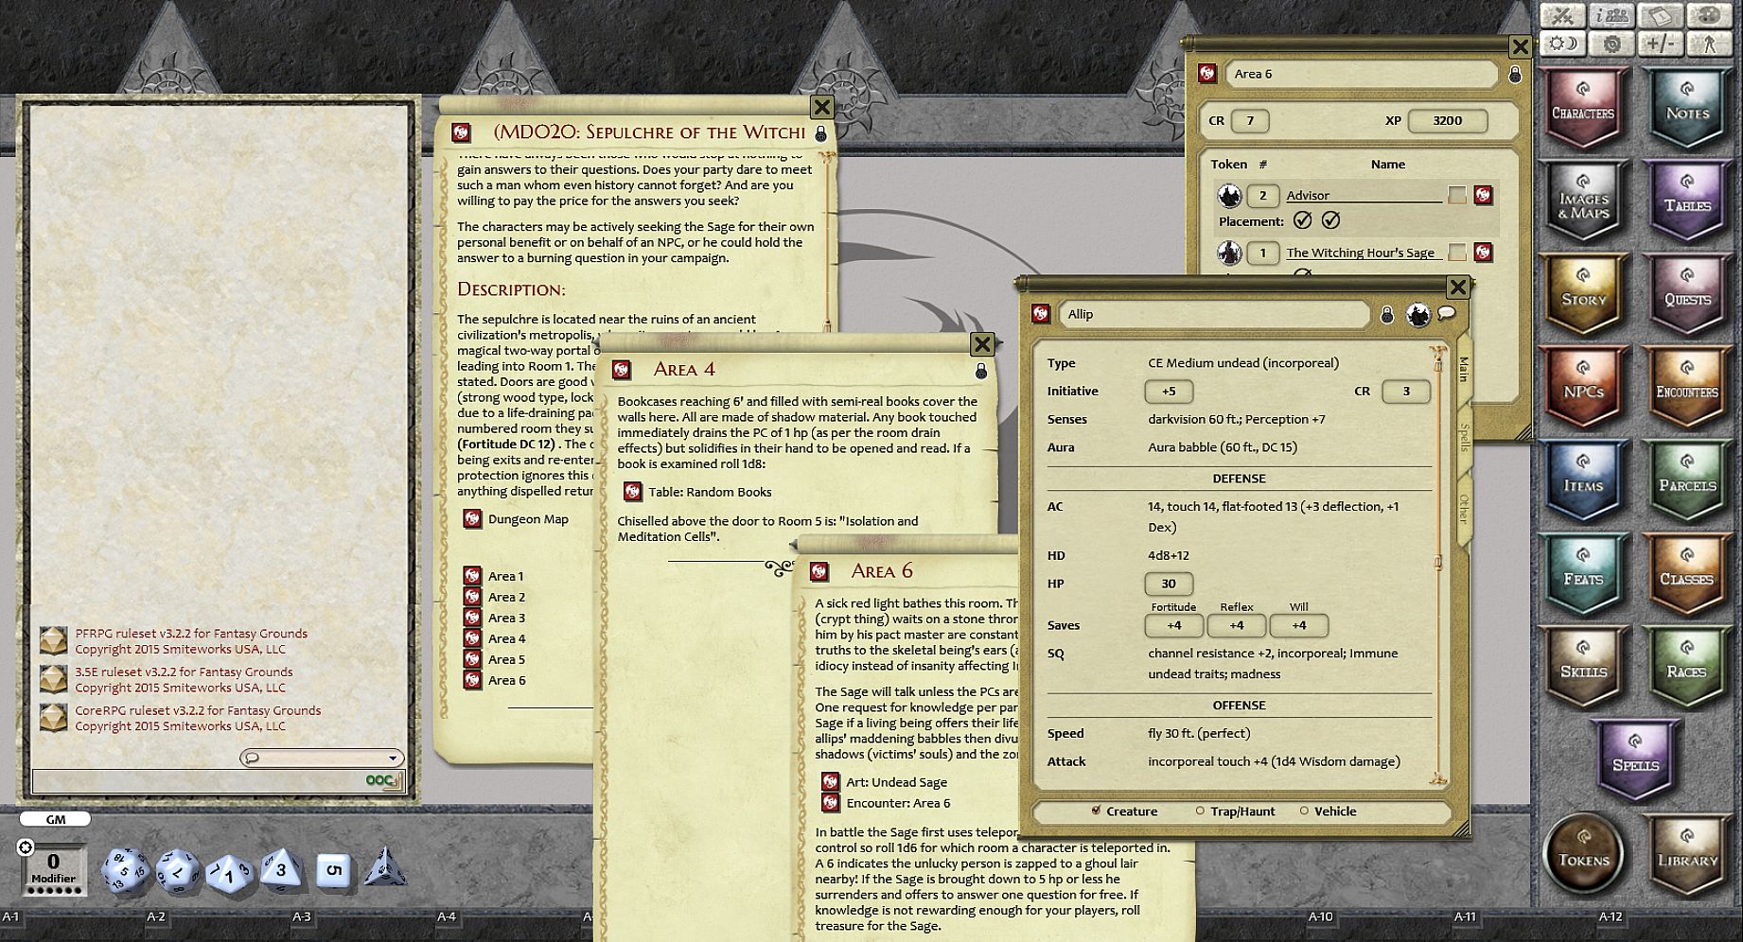This screenshot has height=942, width=1743.
Task: Open the Characters sidebar panel
Action: click(1582, 109)
